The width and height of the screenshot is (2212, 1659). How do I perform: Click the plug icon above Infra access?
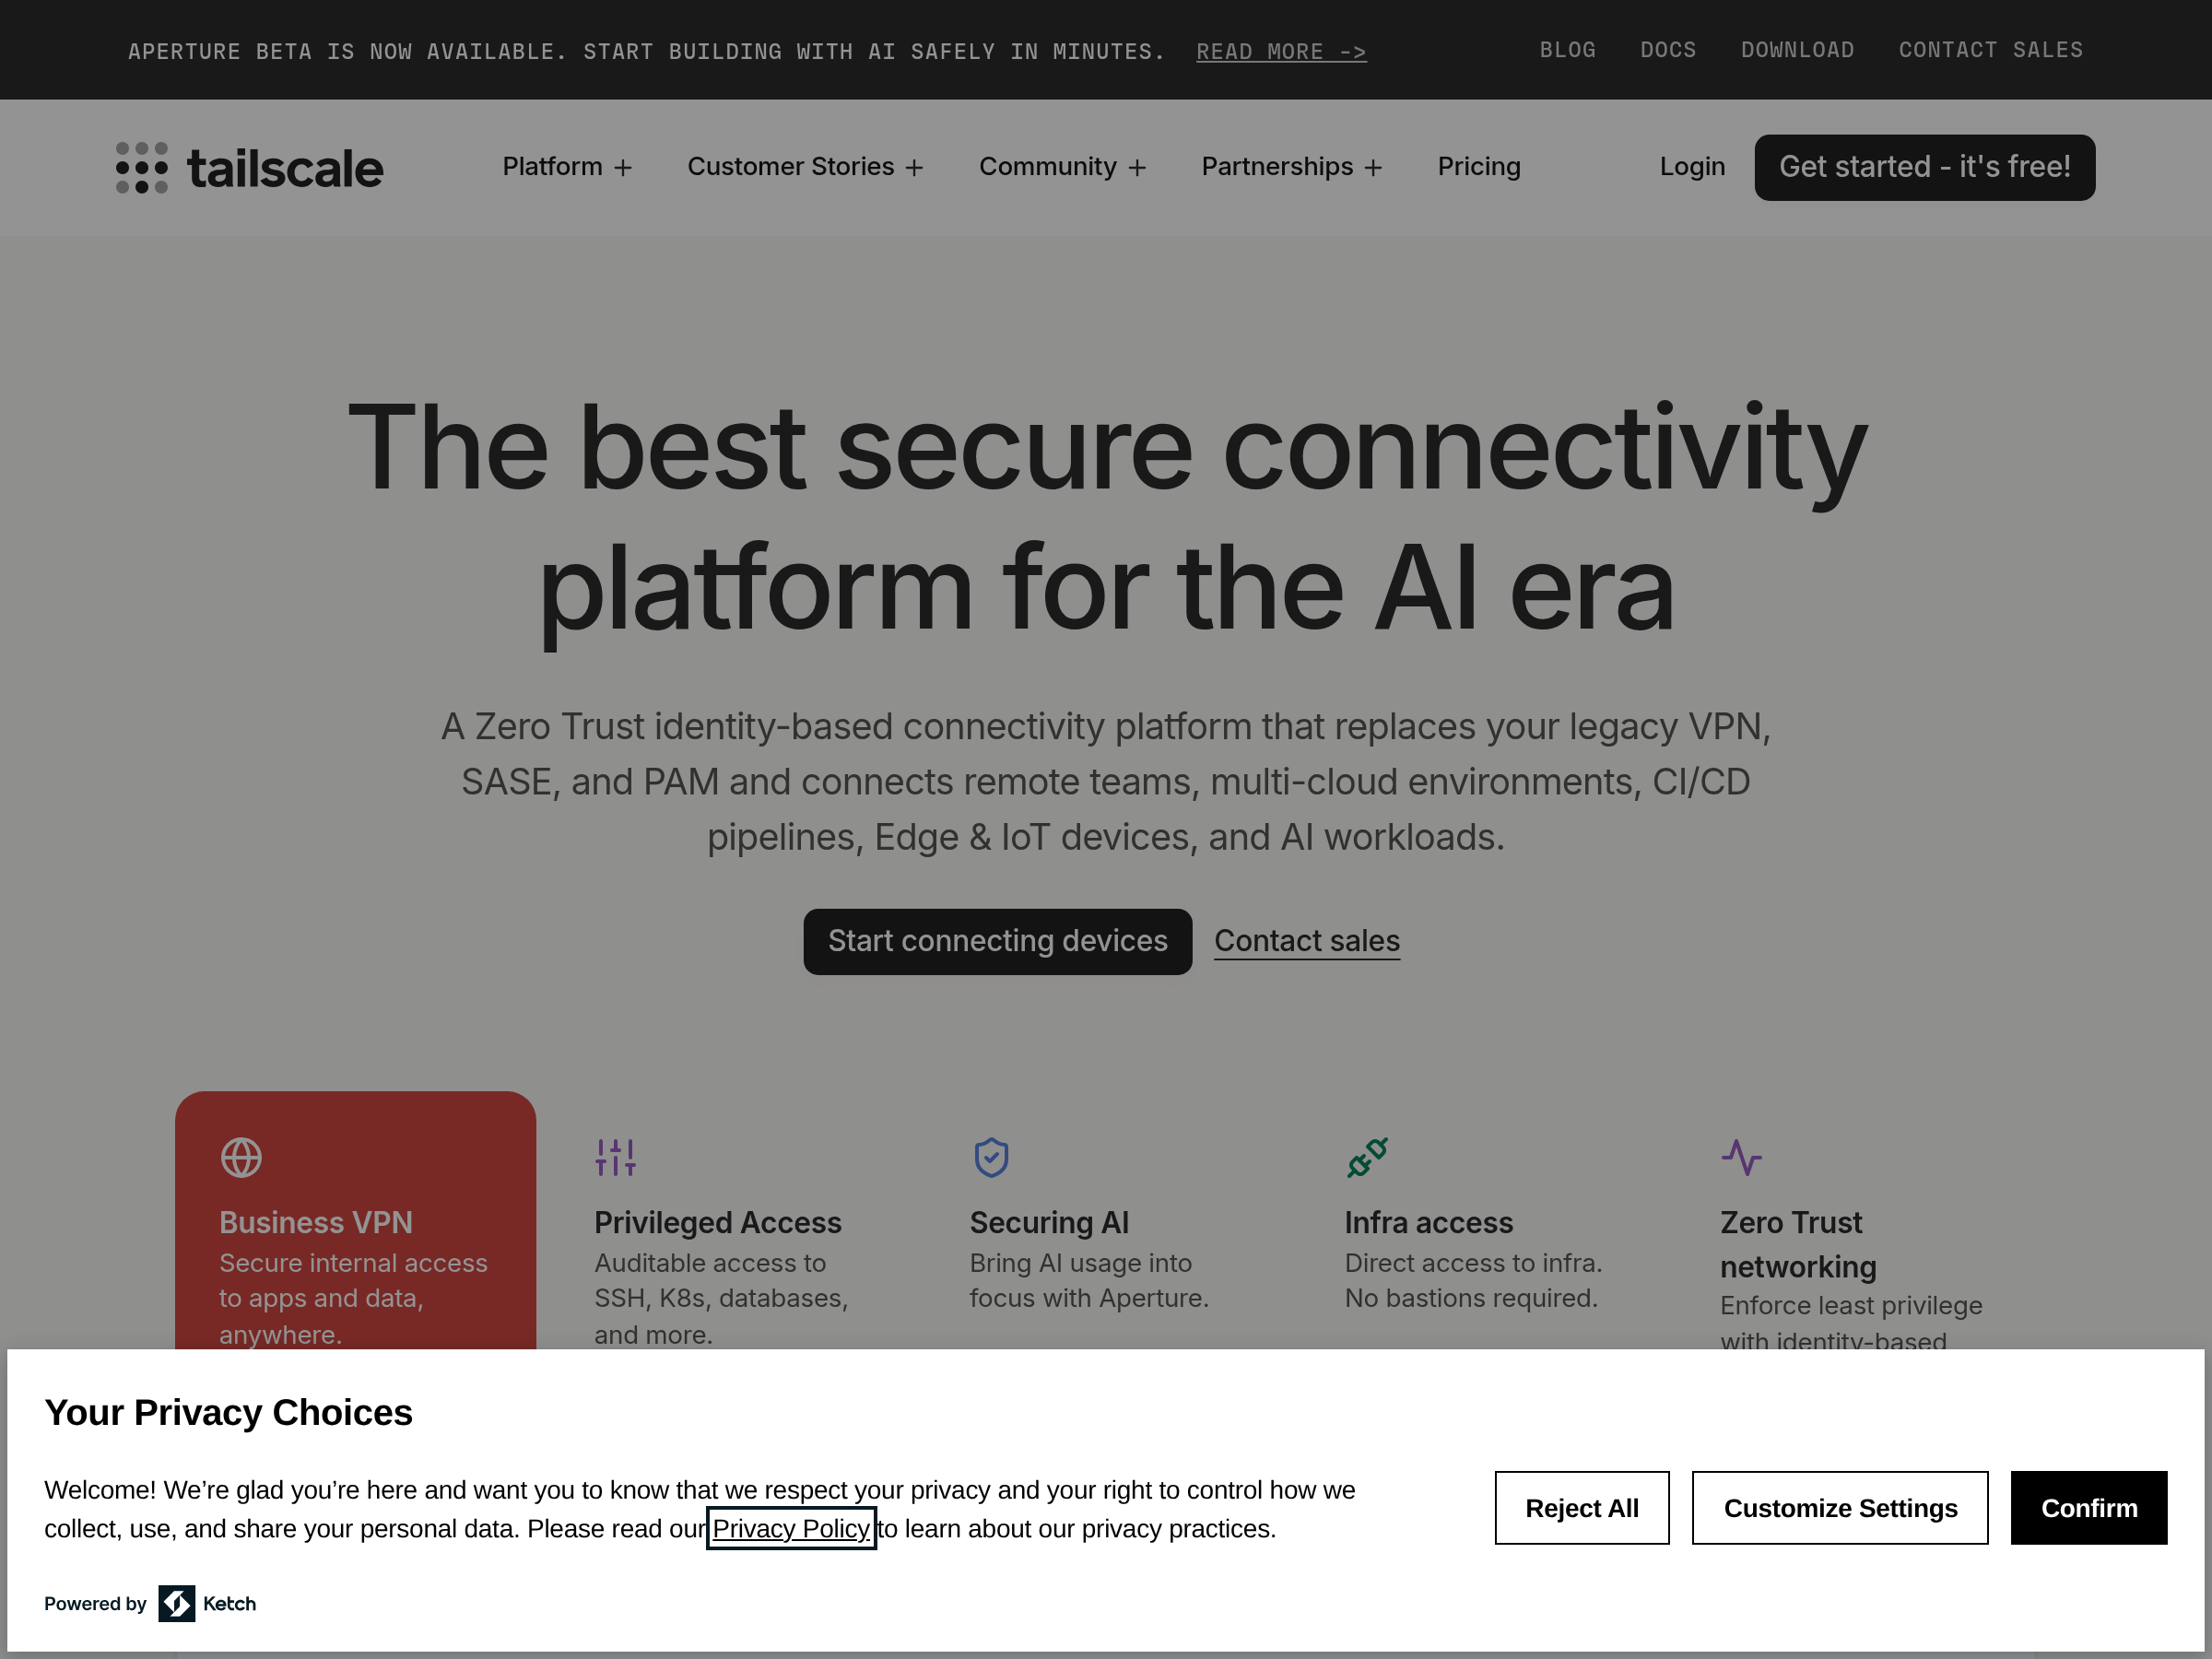pyautogui.click(x=1367, y=1157)
